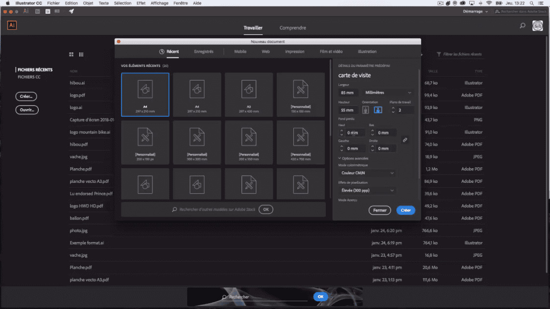
Task: Open the Élevée (300 ppp) raster dropdown
Action: (367, 190)
